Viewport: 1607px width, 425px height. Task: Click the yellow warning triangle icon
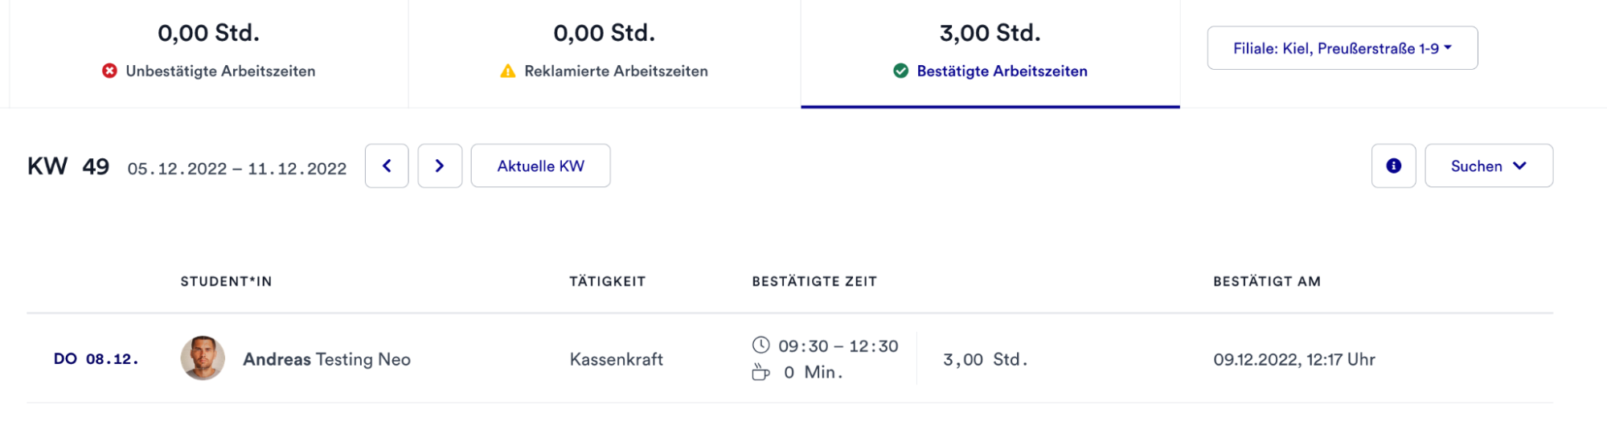(x=507, y=71)
